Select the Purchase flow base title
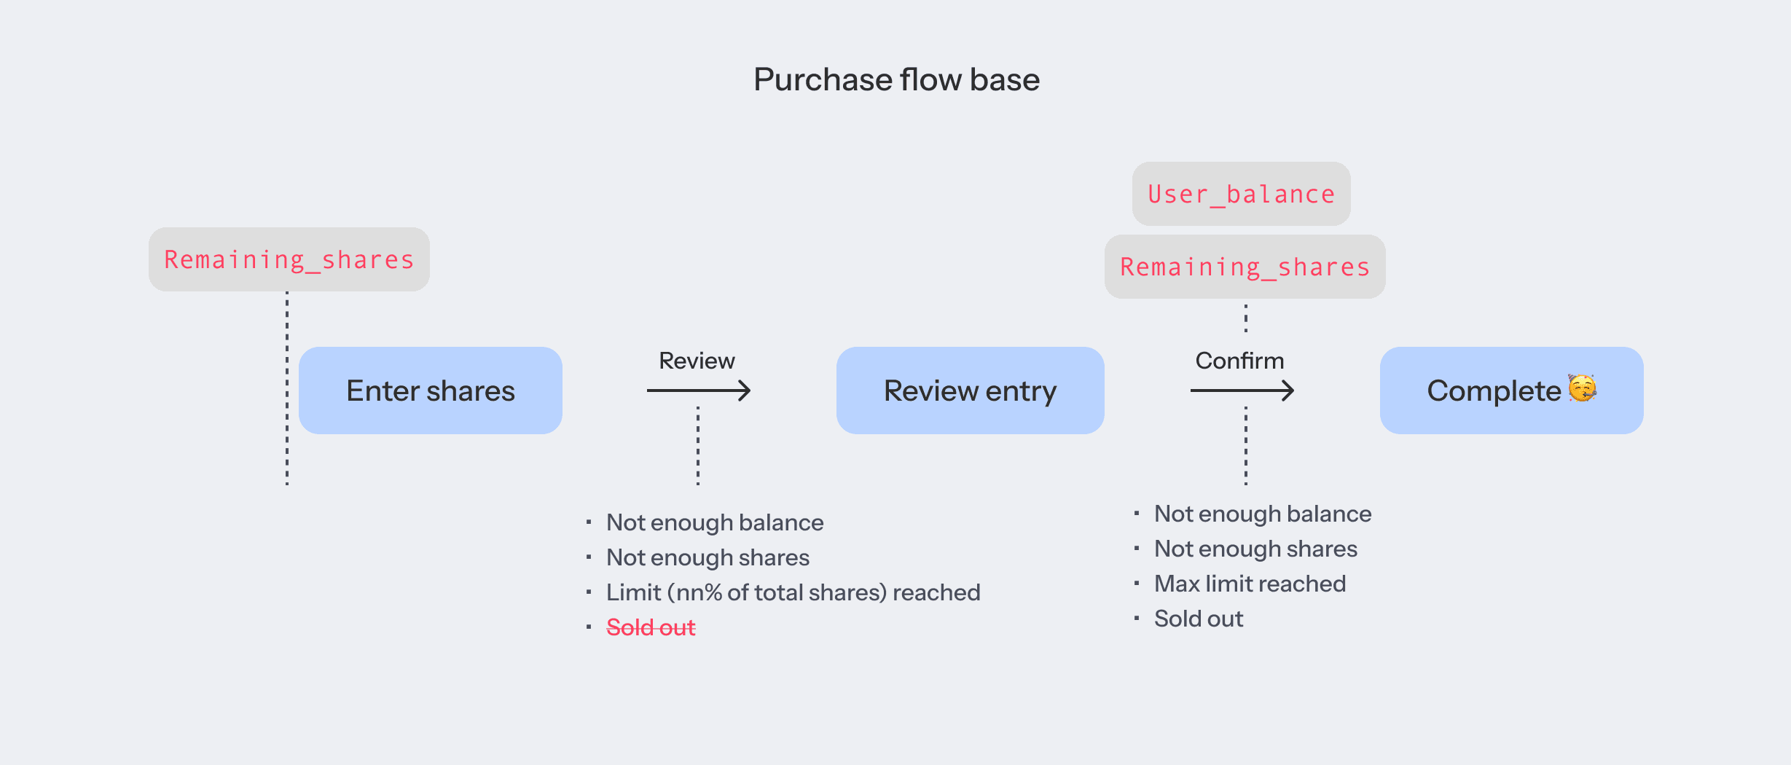 [896, 79]
